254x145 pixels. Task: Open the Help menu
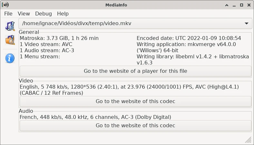point(63,14)
